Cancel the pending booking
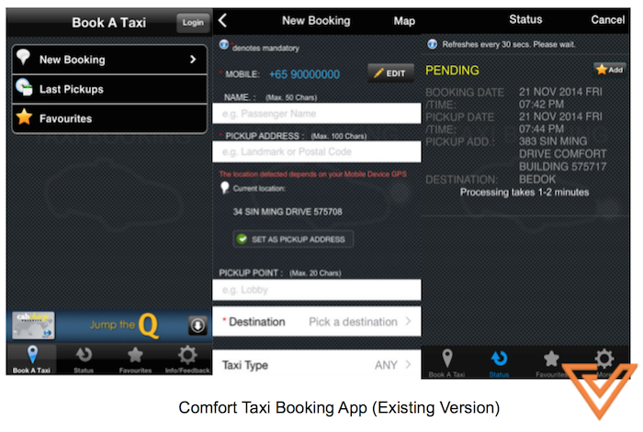 (607, 19)
